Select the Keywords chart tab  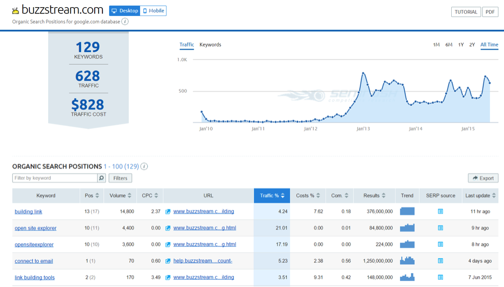[x=210, y=44]
